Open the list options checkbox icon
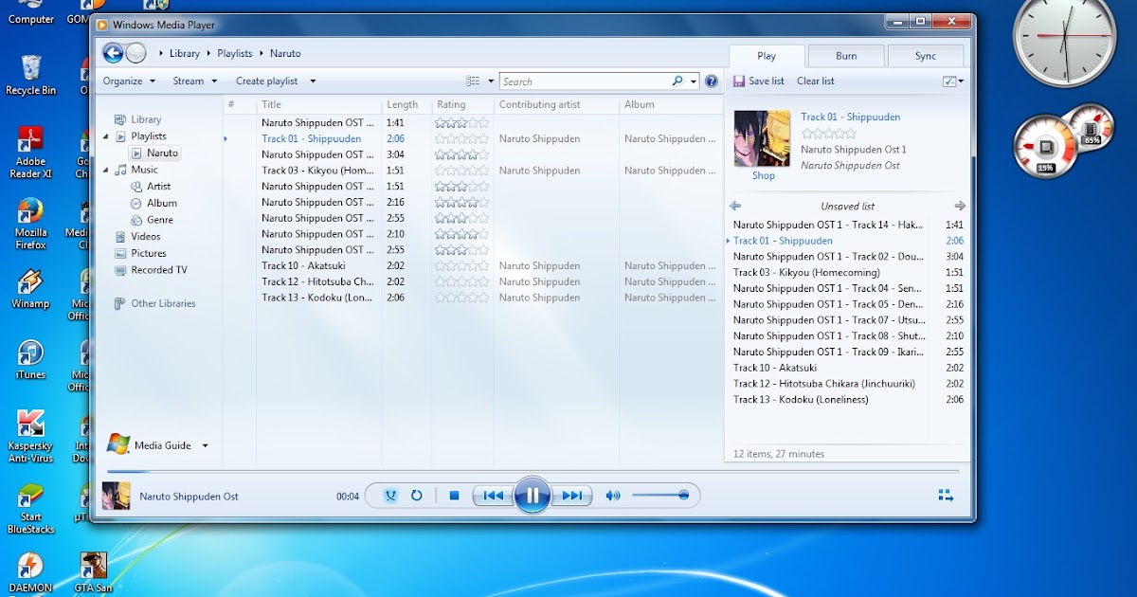The height and width of the screenshot is (597, 1137). [949, 81]
